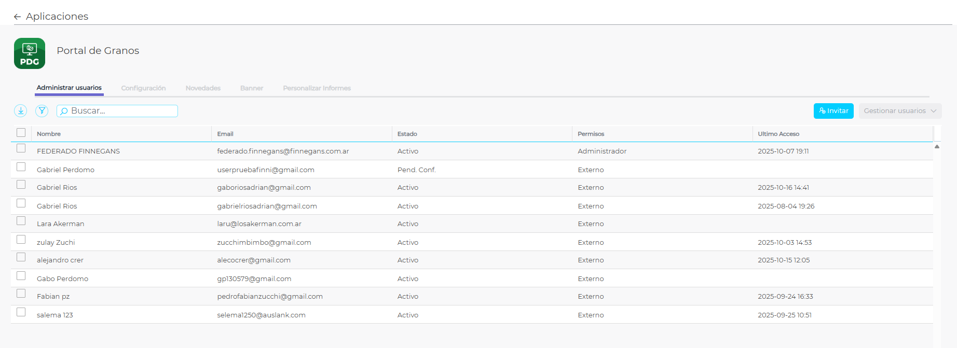Image resolution: width=957 pixels, height=348 pixels.
Task: Click the back arrow beside Aplicaciones
Action: (x=17, y=17)
